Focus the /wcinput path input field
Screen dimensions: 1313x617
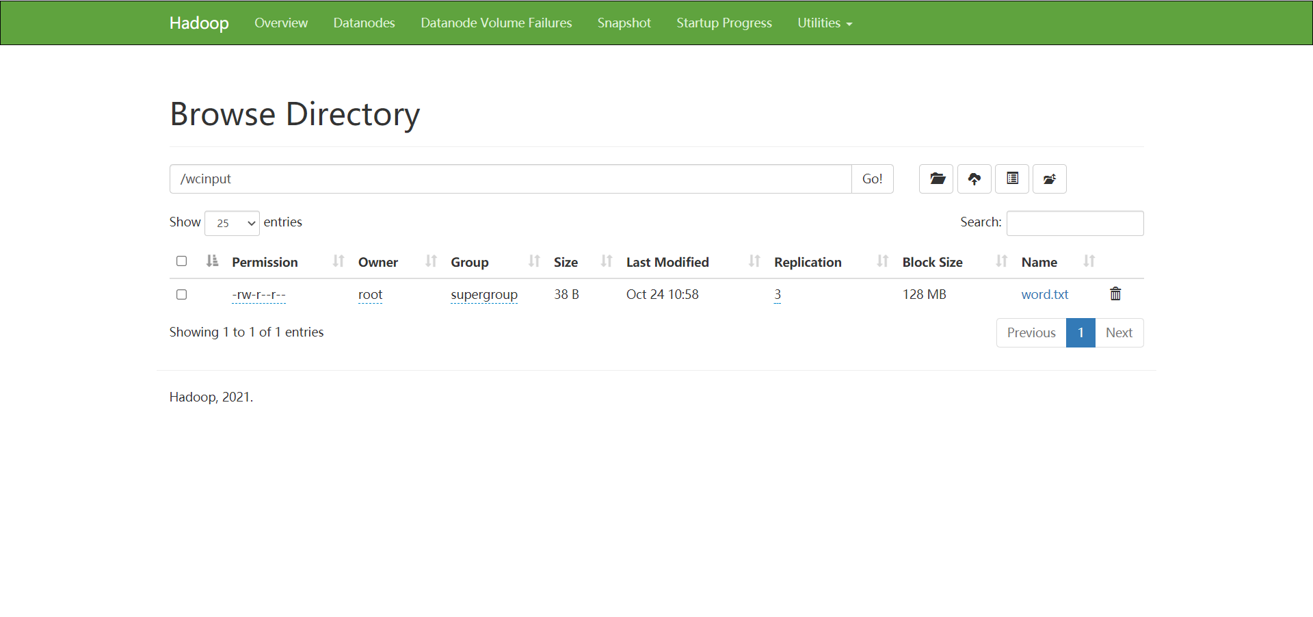pyautogui.click(x=511, y=179)
